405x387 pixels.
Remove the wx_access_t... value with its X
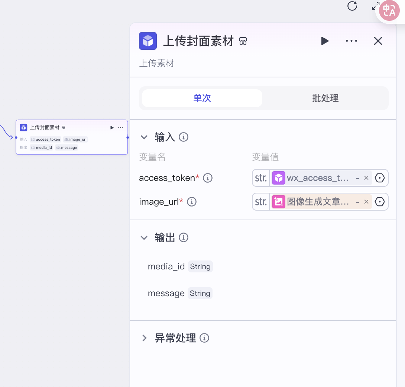click(x=366, y=178)
